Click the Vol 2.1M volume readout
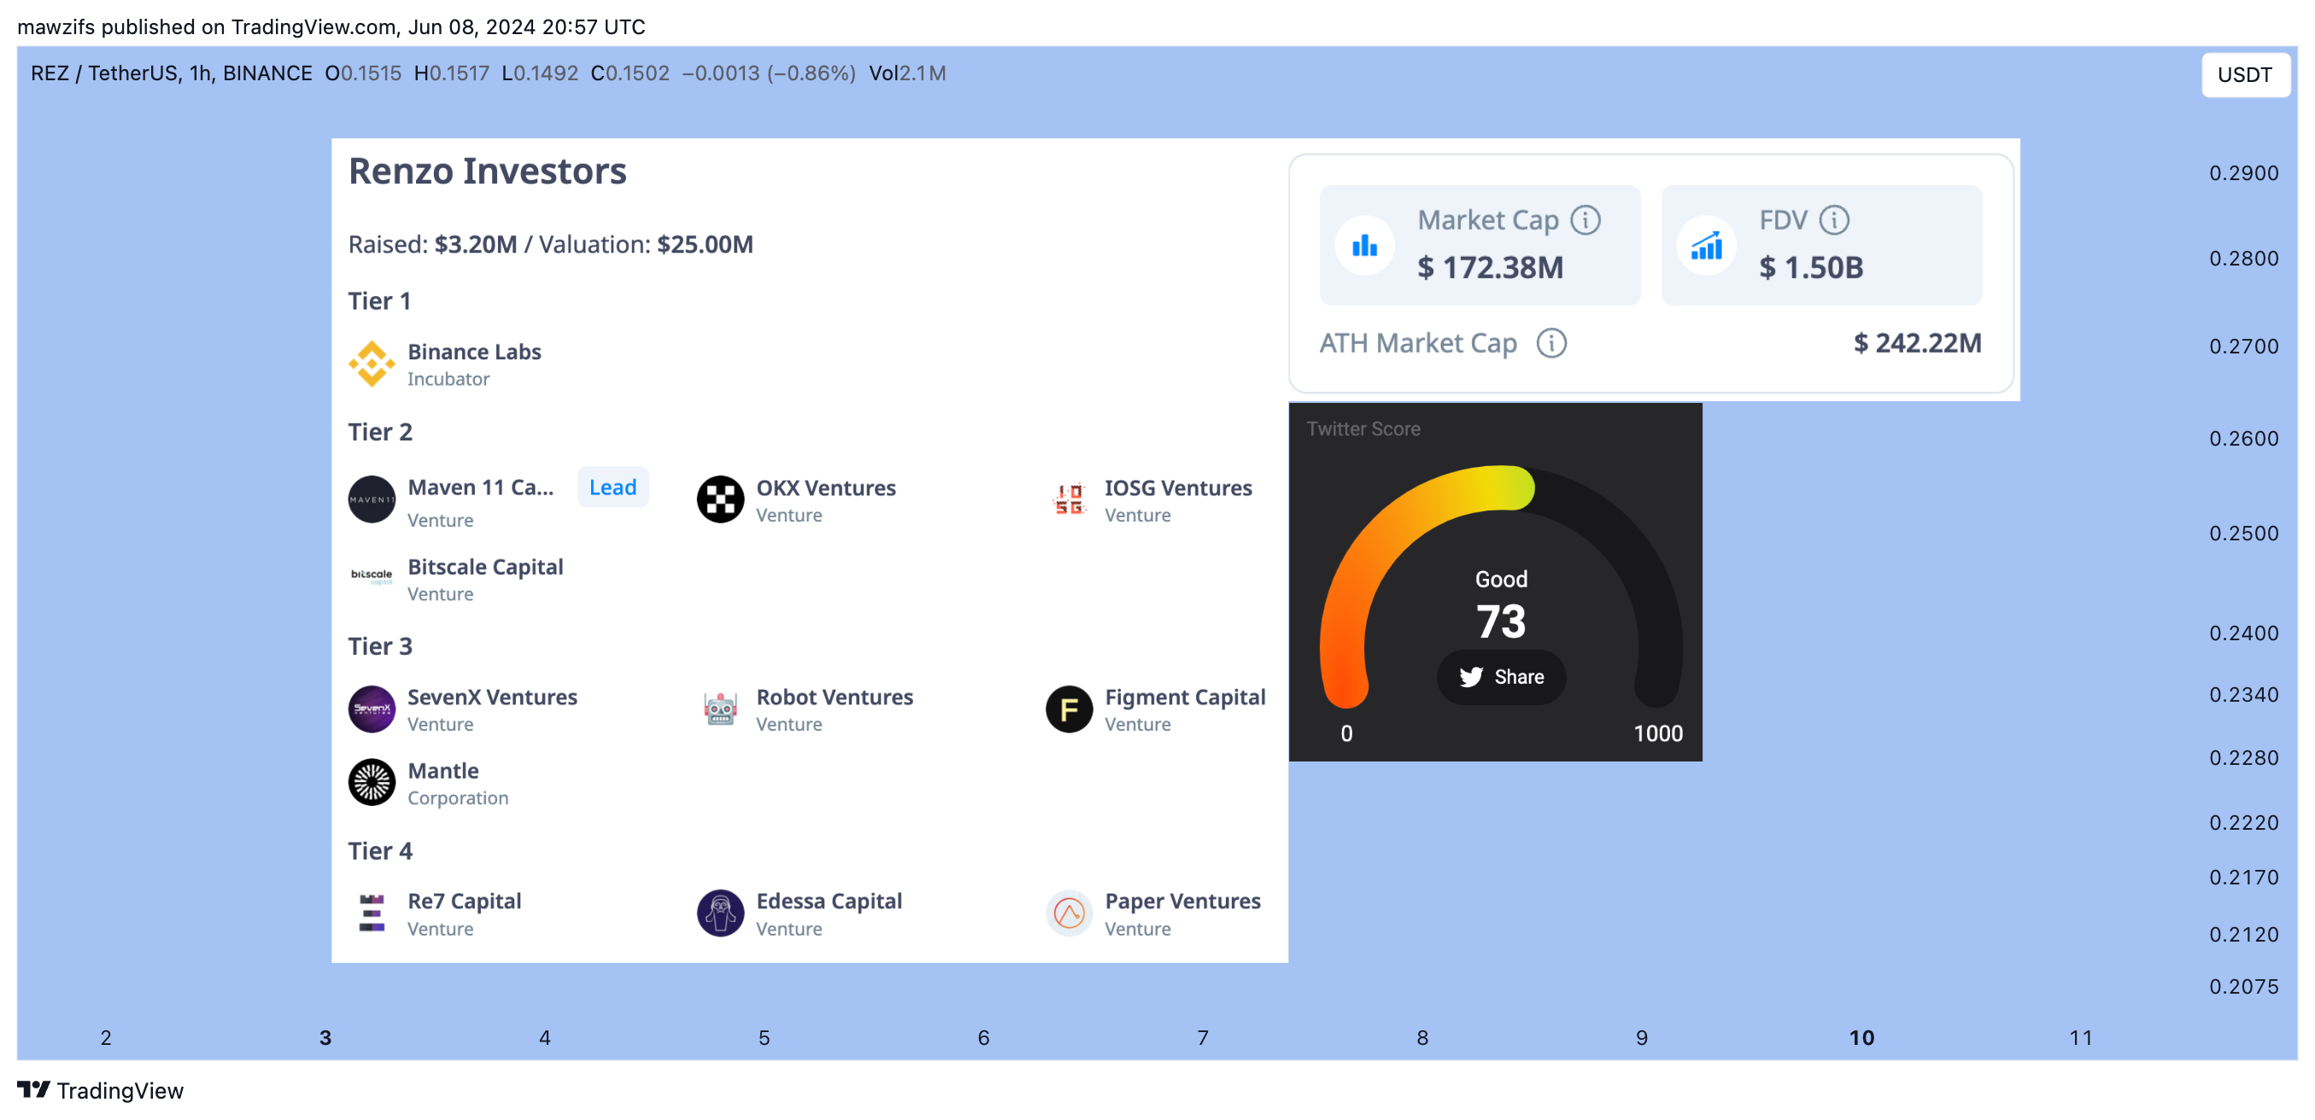This screenshot has width=2315, height=1120. (x=906, y=73)
